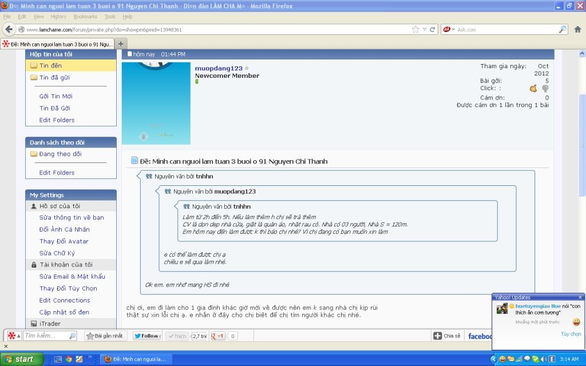Click the browser Back arrow button
The height and width of the screenshot is (366, 586).
(9, 29)
